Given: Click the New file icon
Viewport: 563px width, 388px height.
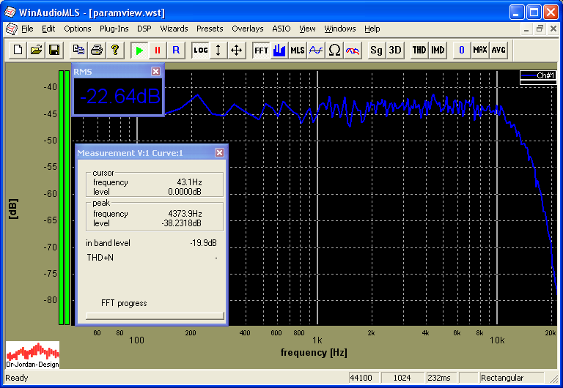Looking at the screenshot, I should point(18,50).
